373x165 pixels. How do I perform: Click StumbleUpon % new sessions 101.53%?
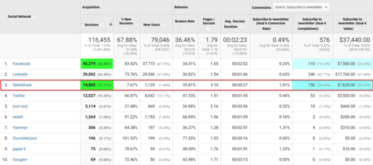[131, 138]
